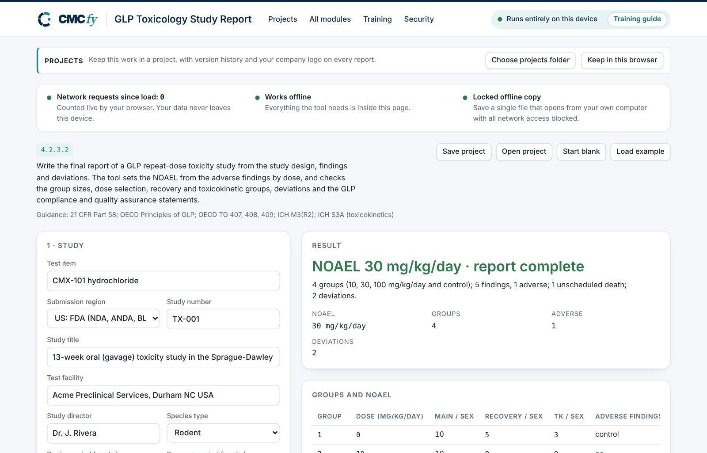The height and width of the screenshot is (453, 707).
Task: Click 'Network requests since load: 0' text
Action: tap(110, 97)
